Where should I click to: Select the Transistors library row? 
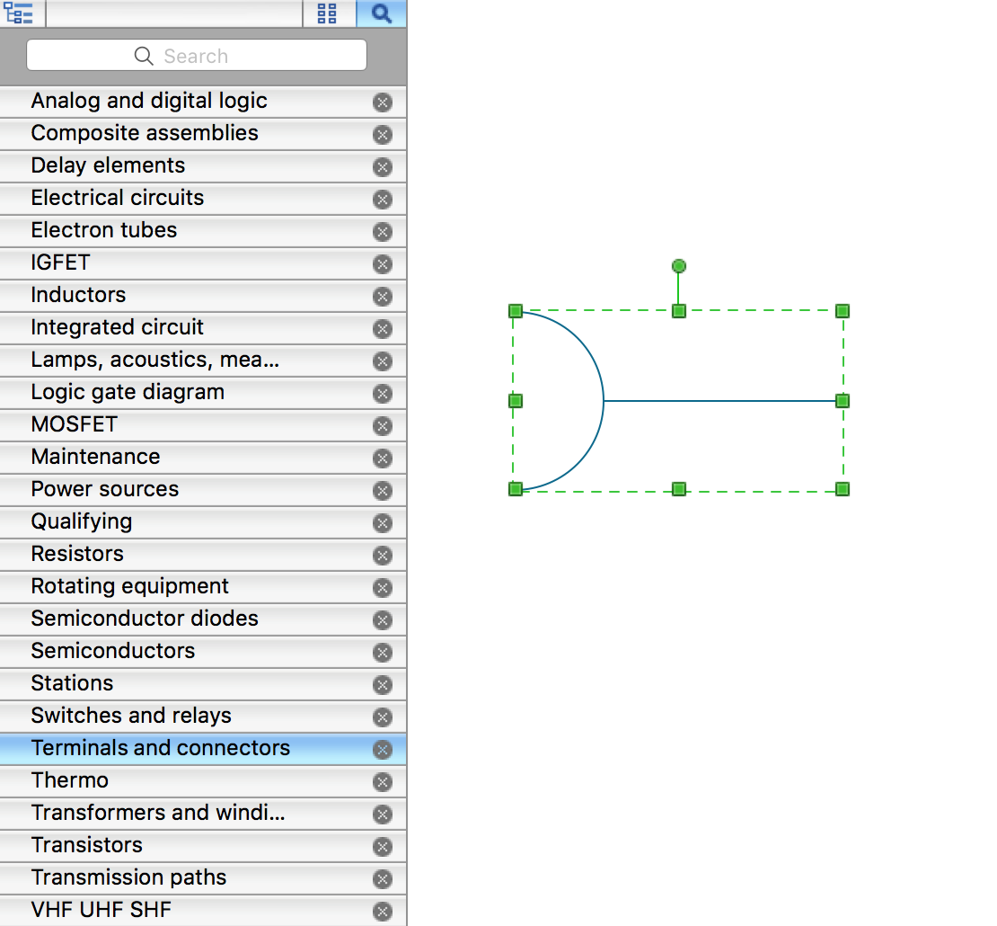tap(203, 846)
